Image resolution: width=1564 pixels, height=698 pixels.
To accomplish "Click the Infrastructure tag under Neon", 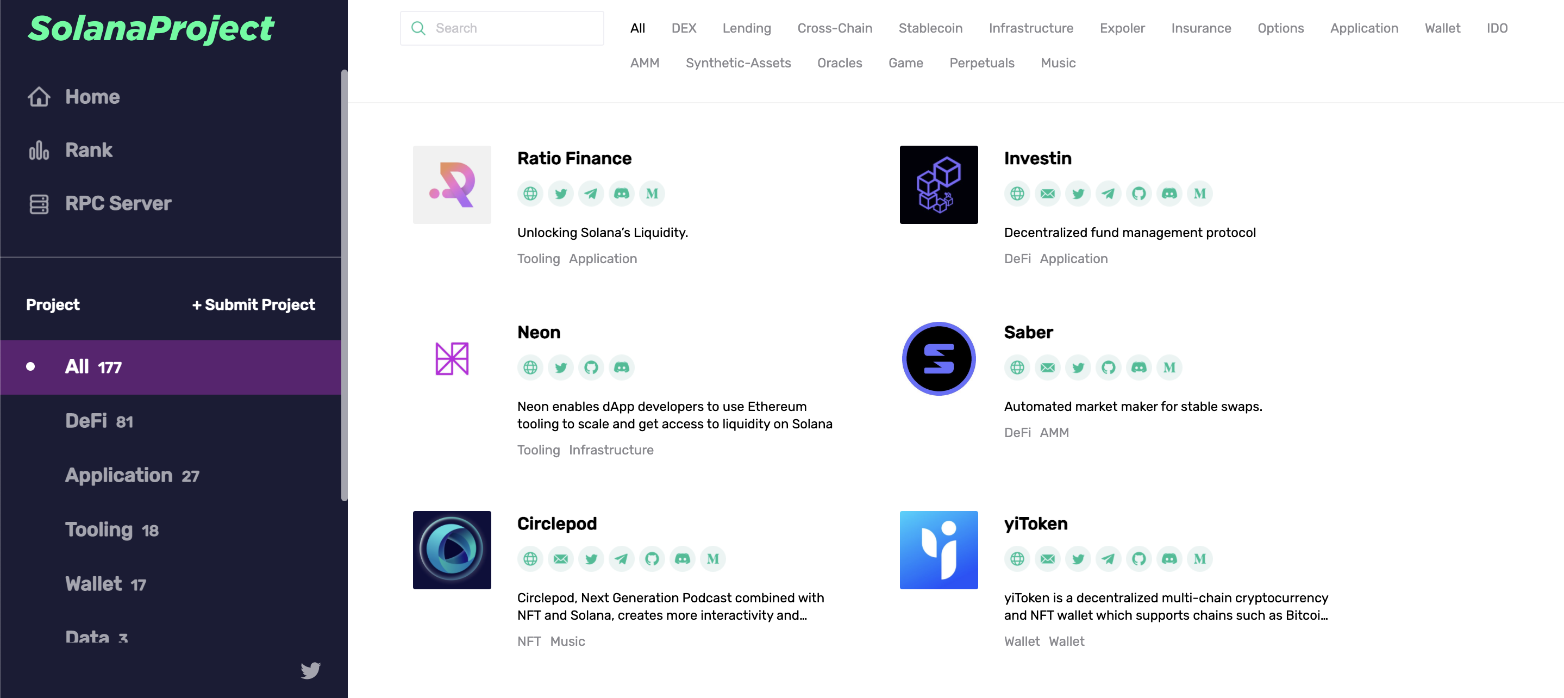I will 611,450.
